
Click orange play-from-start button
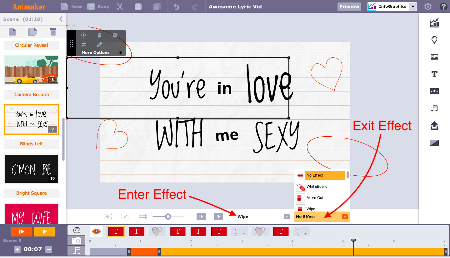pyautogui.click(x=22, y=232)
